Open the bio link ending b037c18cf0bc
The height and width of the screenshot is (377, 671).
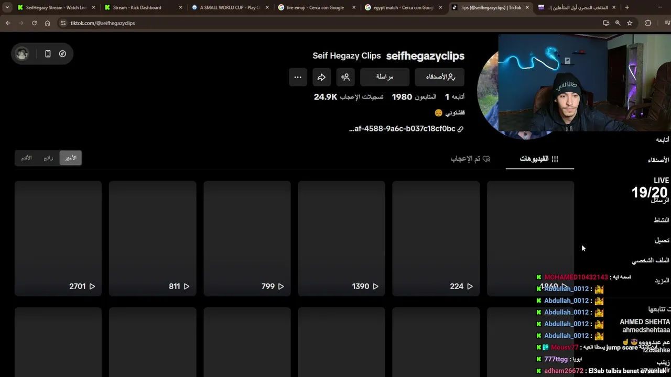tap(406, 129)
